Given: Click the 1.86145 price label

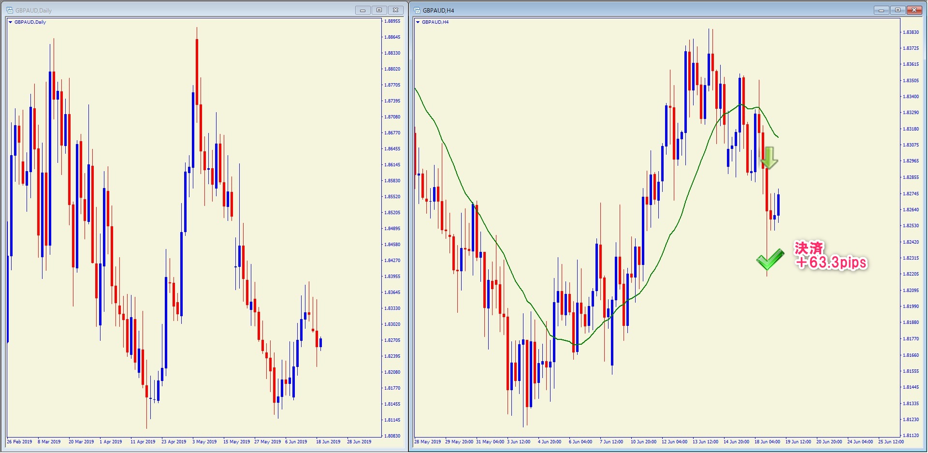Looking at the screenshot, I should click(x=392, y=165).
